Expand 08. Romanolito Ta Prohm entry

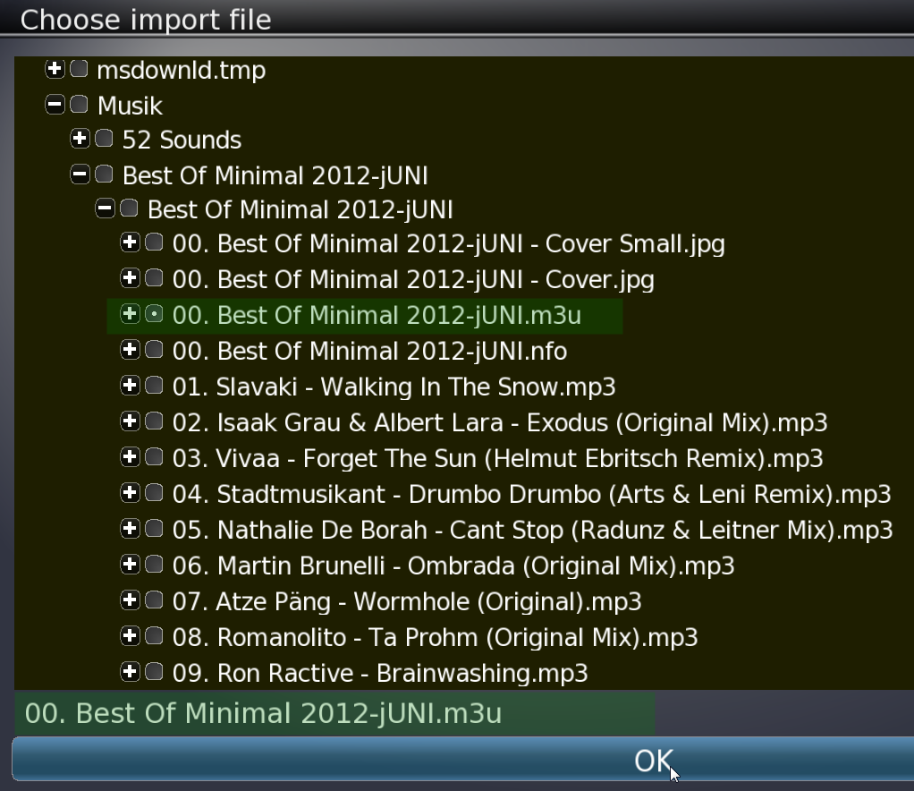(130, 636)
